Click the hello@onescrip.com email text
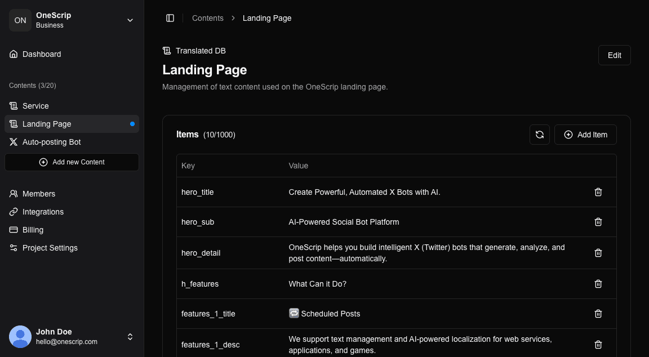This screenshot has height=357, width=649. [66, 342]
